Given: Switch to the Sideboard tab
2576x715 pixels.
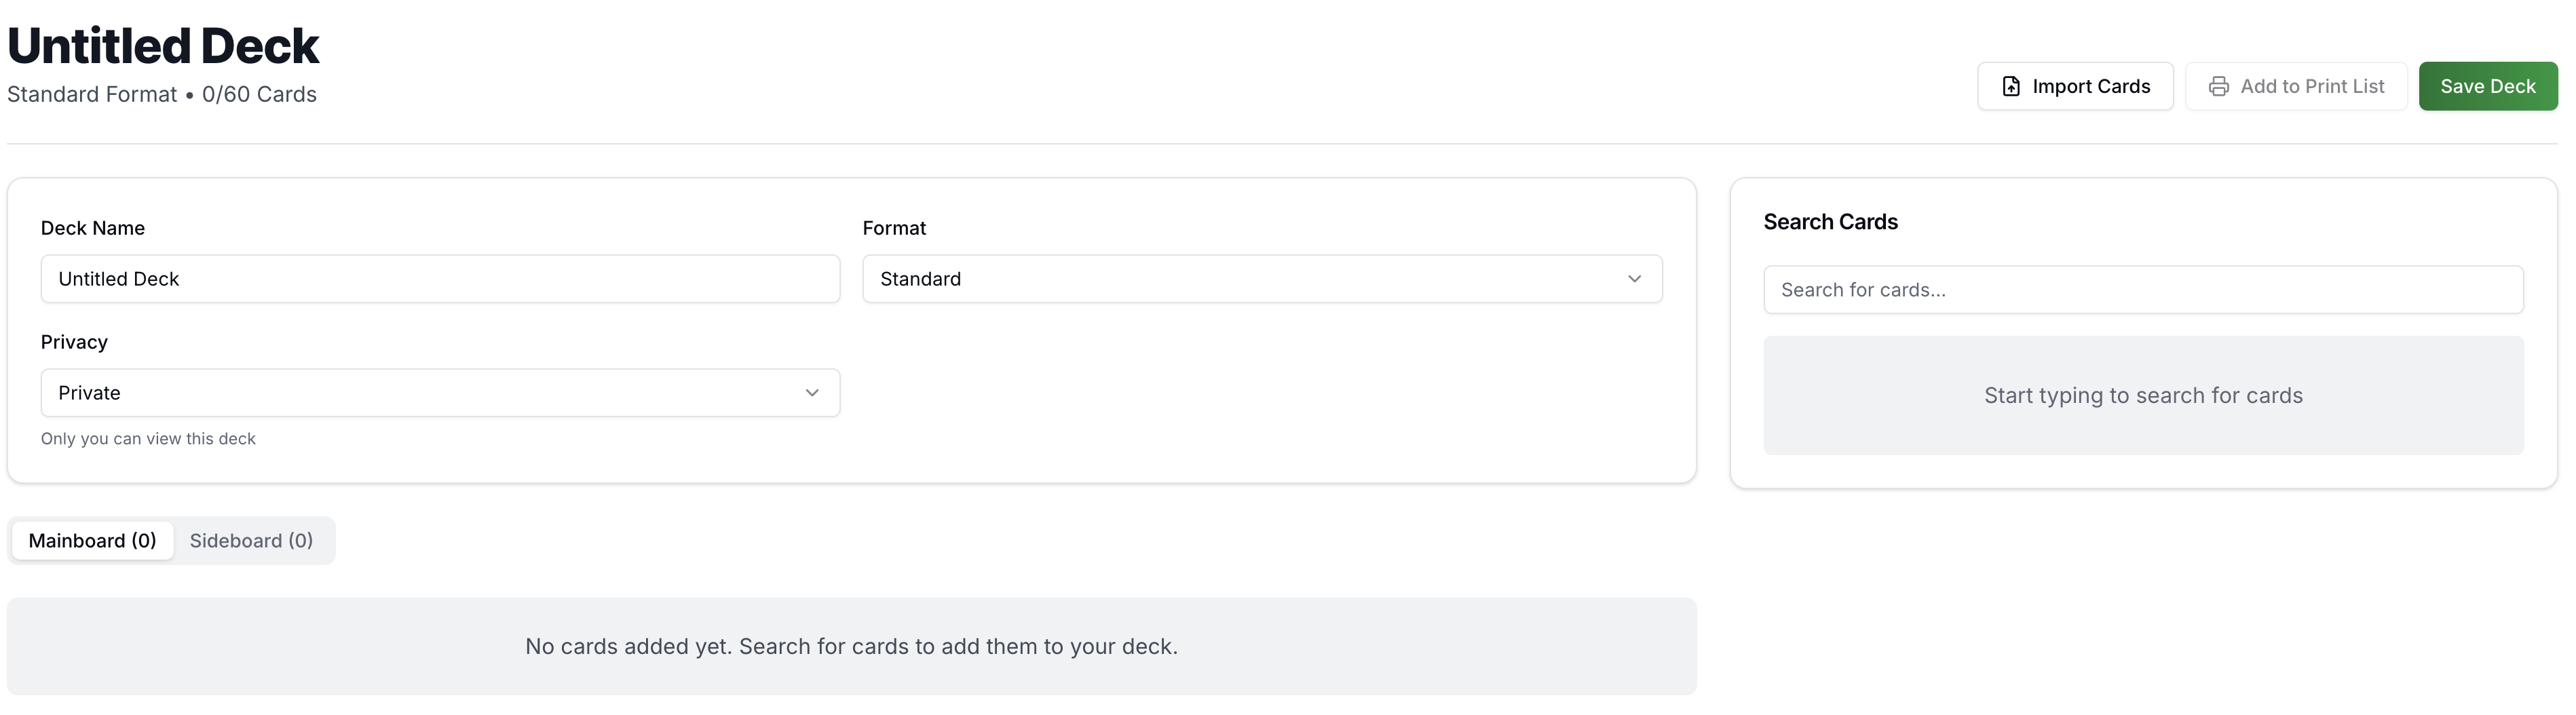Looking at the screenshot, I should click(x=251, y=540).
